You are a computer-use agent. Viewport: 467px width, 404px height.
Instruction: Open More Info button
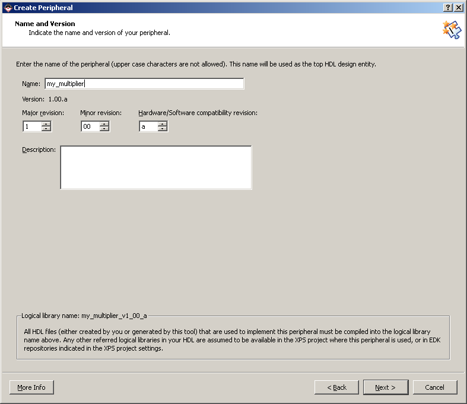pos(31,387)
